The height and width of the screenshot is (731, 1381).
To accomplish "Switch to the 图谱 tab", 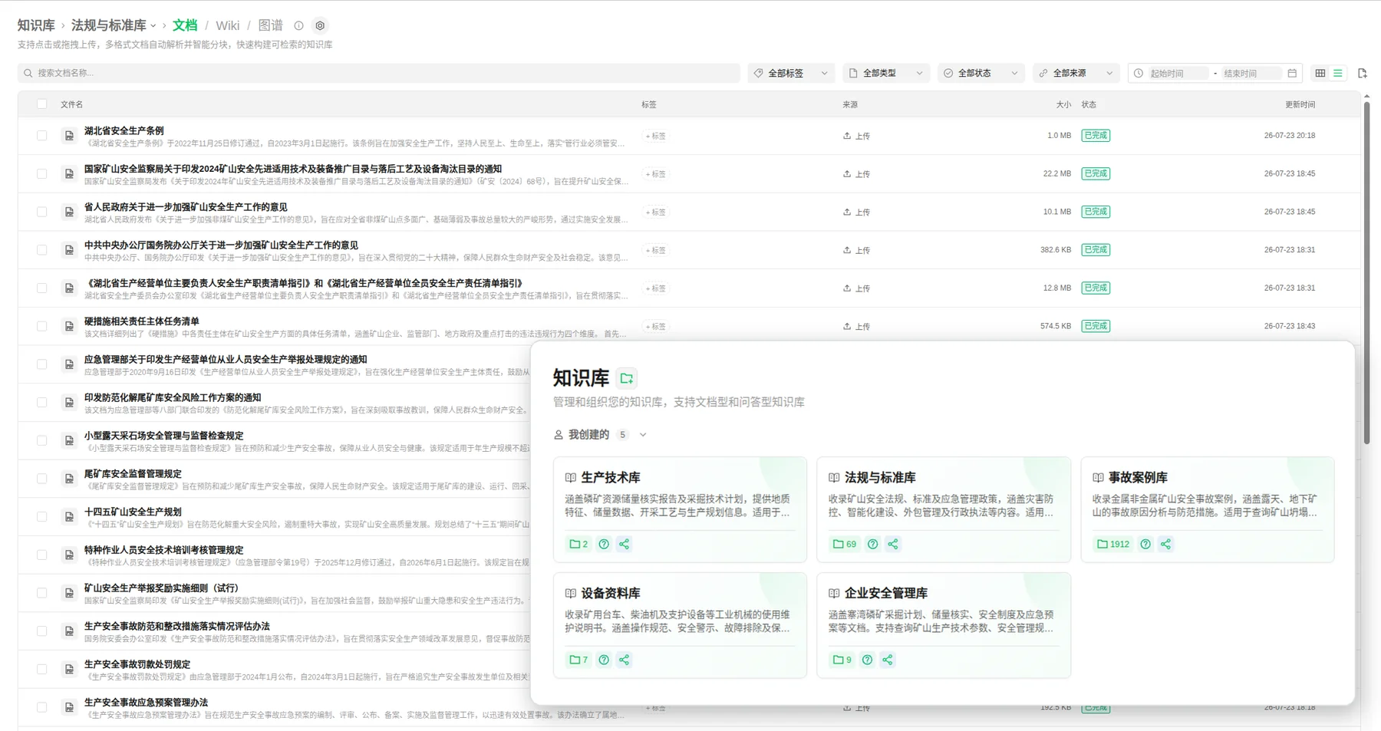I will pyautogui.click(x=270, y=25).
